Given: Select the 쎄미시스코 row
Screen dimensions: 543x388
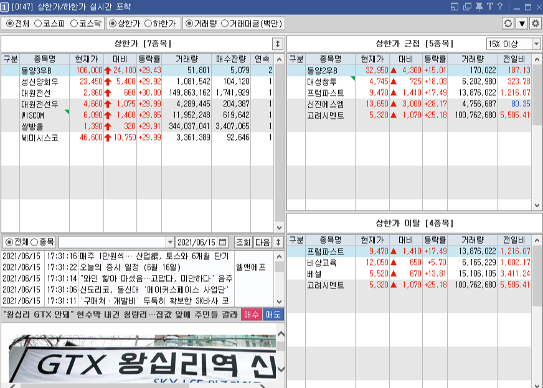Looking at the screenshot, I should pos(137,137).
